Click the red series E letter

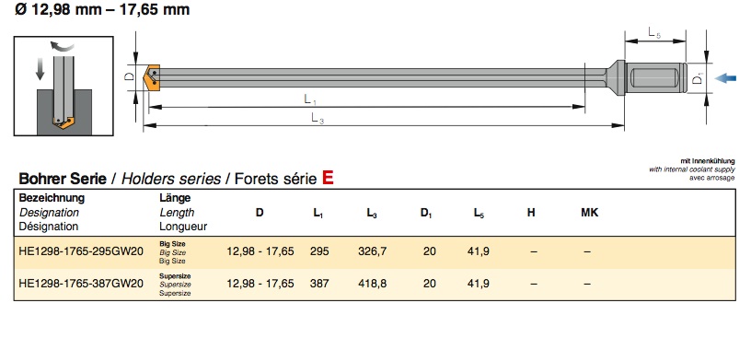[328, 178]
